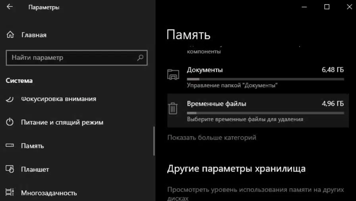Click the Память page title
The width and height of the screenshot is (356, 201).
pos(188,34)
